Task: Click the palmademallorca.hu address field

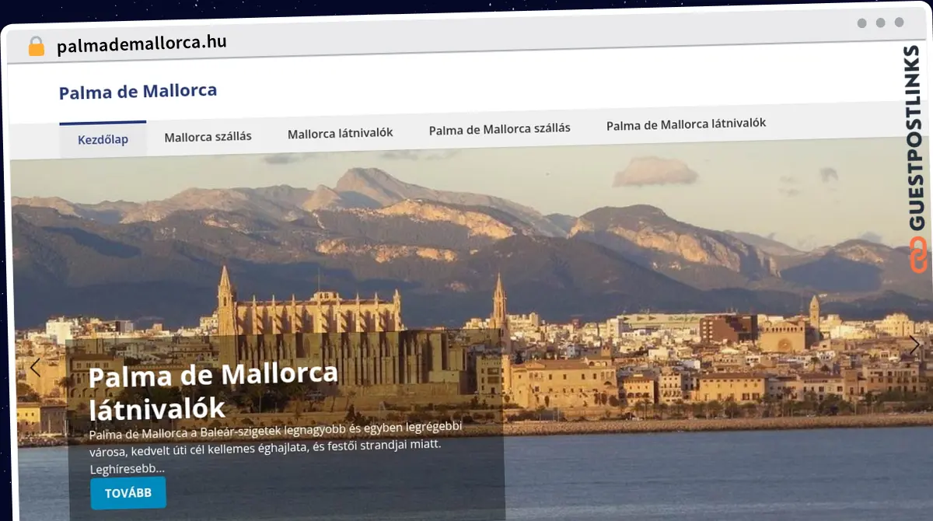Action: pyautogui.click(x=142, y=44)
